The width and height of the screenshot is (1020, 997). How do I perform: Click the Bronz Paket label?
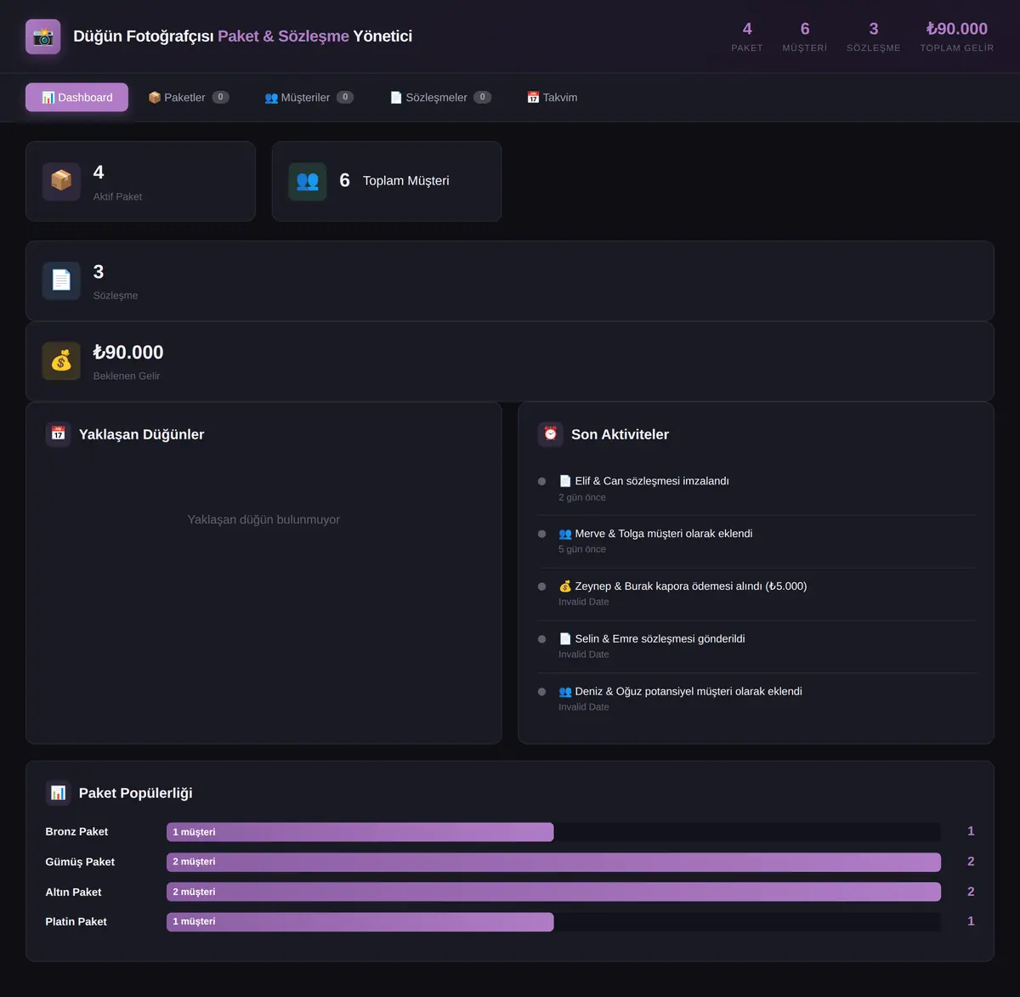[x=76, y=832]
